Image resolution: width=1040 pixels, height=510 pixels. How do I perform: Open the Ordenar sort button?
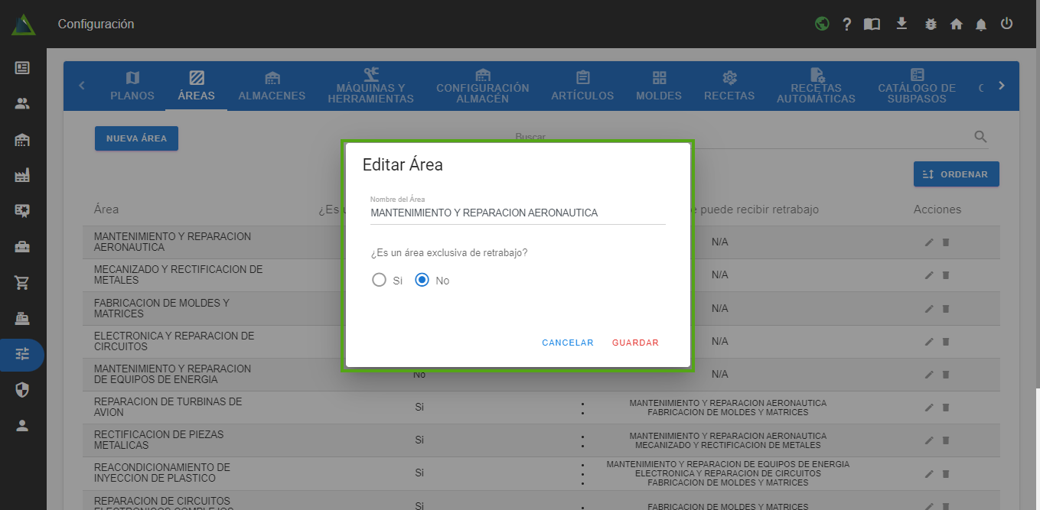coord(956,174)
